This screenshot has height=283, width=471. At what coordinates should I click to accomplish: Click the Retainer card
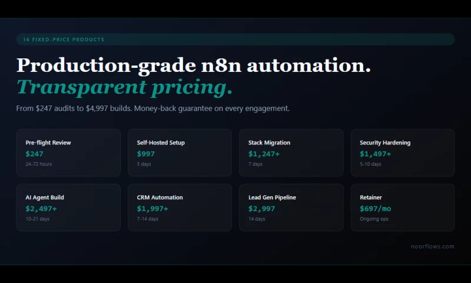point(403,208)
